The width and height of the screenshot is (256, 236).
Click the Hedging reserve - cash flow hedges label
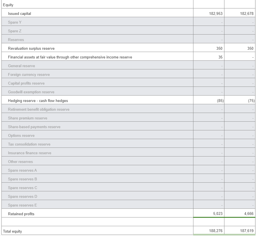click(38, 101)
